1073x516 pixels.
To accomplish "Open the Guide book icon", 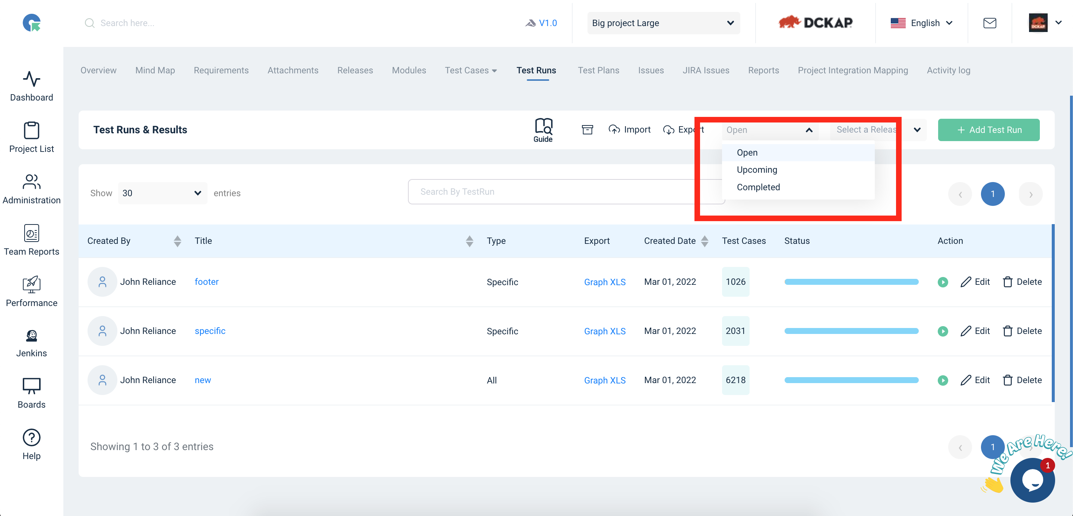I will [x=543, y=130].
